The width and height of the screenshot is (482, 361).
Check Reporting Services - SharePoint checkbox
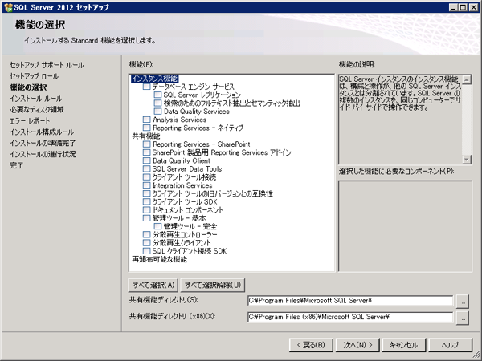(x=147, y=144)
